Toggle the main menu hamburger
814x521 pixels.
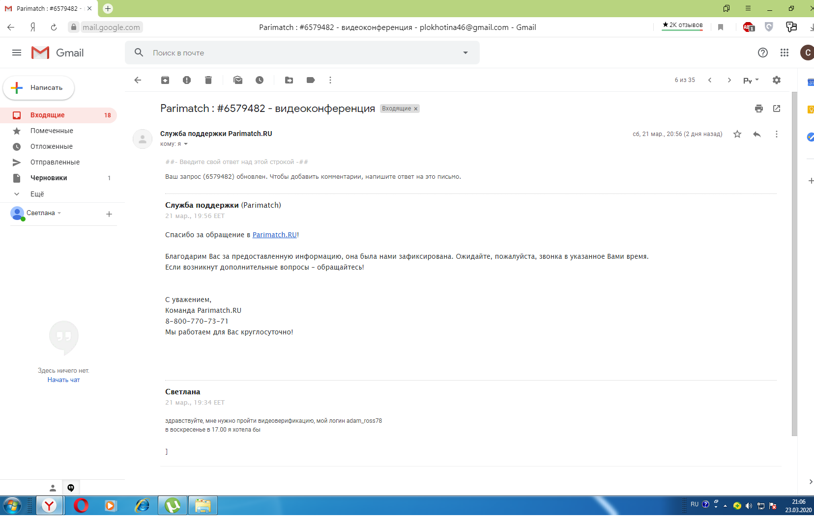[x=17, y=53]
